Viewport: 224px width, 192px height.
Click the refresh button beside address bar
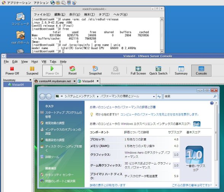tap(159, 97)
